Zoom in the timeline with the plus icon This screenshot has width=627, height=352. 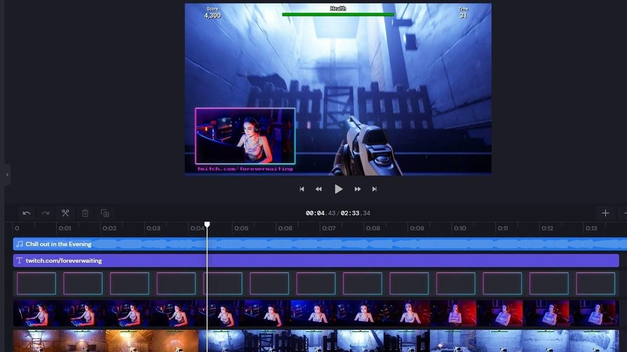(x=606, y=213)
